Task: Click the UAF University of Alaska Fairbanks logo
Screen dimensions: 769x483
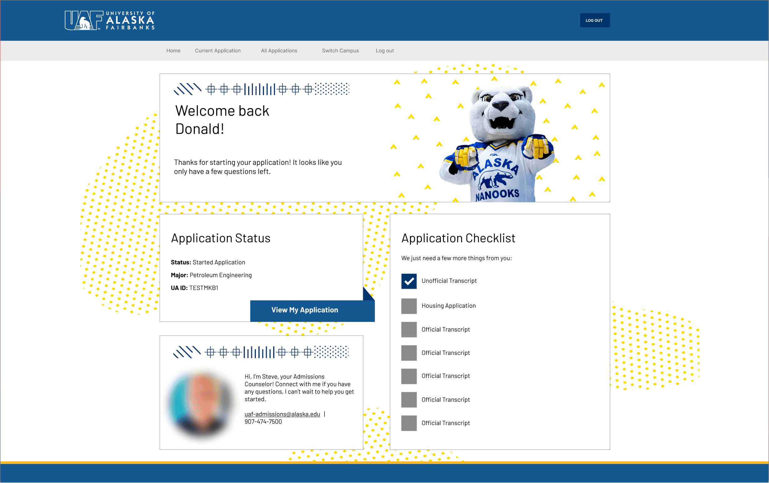Action: point(109,20)
